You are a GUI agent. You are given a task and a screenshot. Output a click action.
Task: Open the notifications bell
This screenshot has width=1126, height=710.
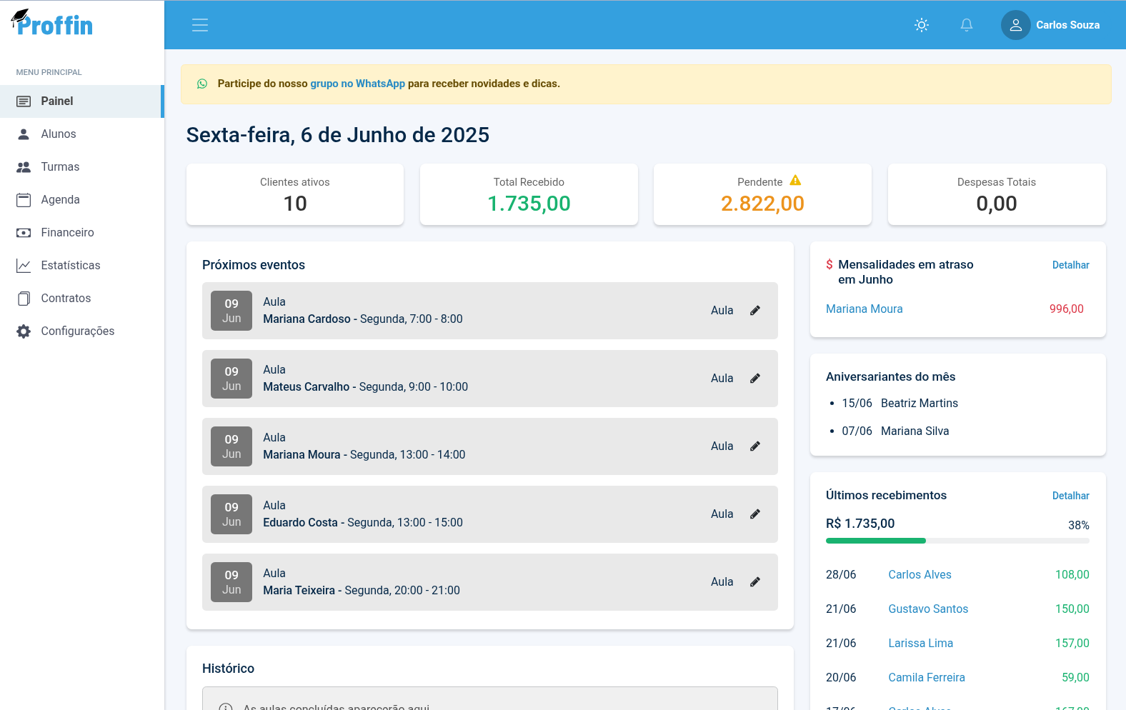click(x=966, y=25)
